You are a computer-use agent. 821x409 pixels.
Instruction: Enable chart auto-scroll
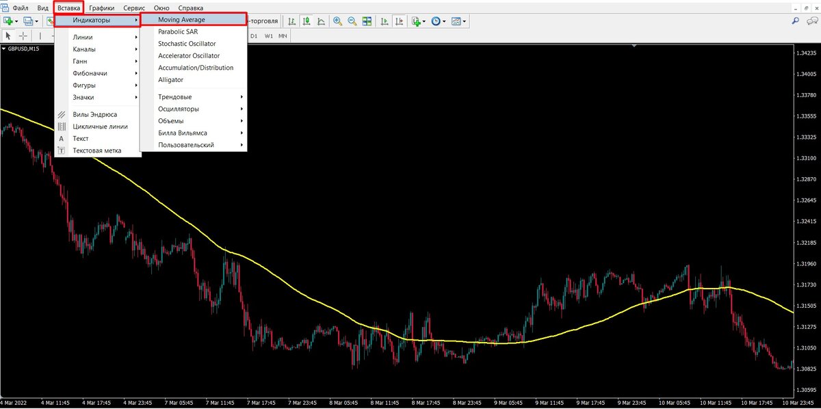pyautogui.click(x=385, y=21)
